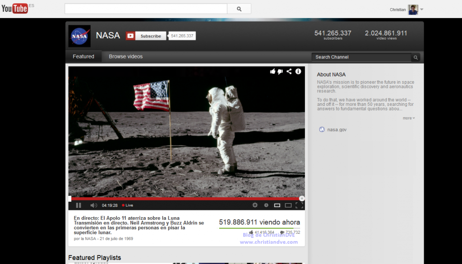Screen dimensions: 462x264
Task: Click the 04:19:28 elapsed time
Action: coord(110,205)
